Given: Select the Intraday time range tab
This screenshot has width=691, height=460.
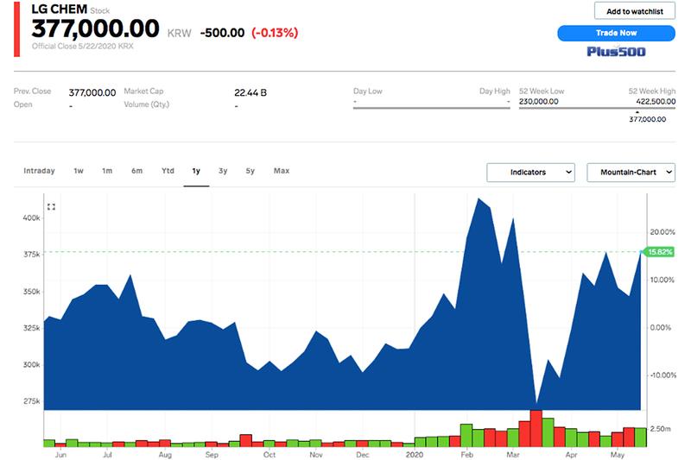Looking at the screenshot, I should click(x=39, y=171).
